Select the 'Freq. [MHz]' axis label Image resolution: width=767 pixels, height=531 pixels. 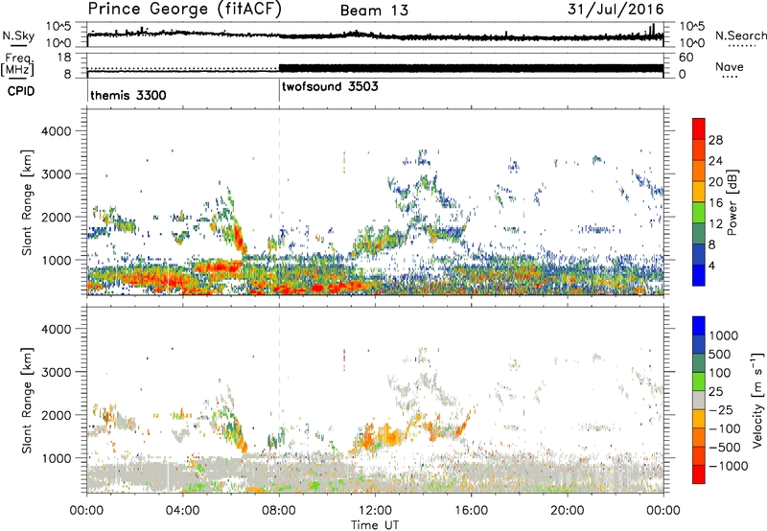[17, 65]
